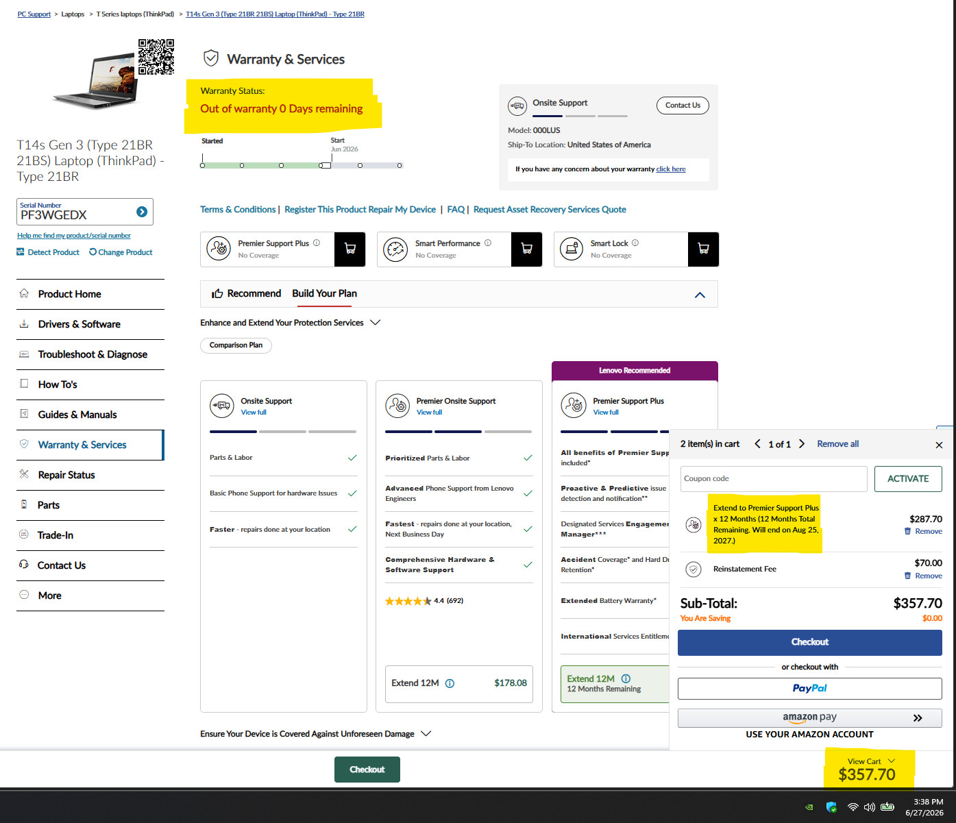Click Remove all link
956x823 pixels.
[837, 444]
